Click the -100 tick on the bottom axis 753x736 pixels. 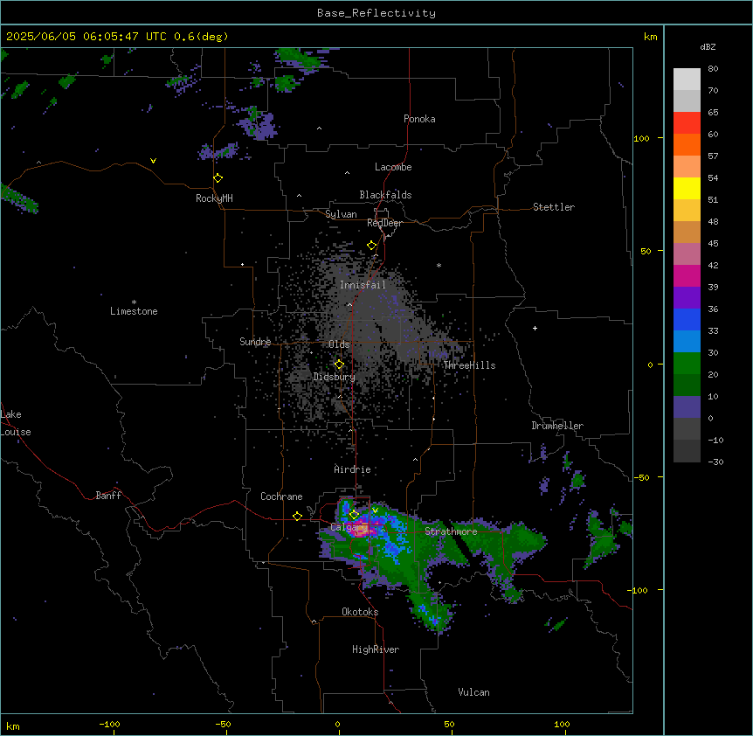[109, 724]
